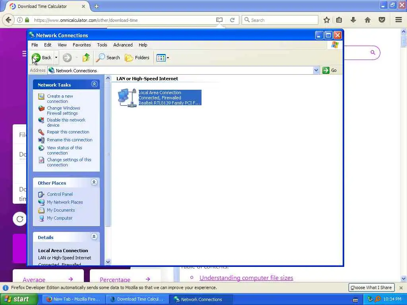Open Change Windows Firewall settings

63,110
